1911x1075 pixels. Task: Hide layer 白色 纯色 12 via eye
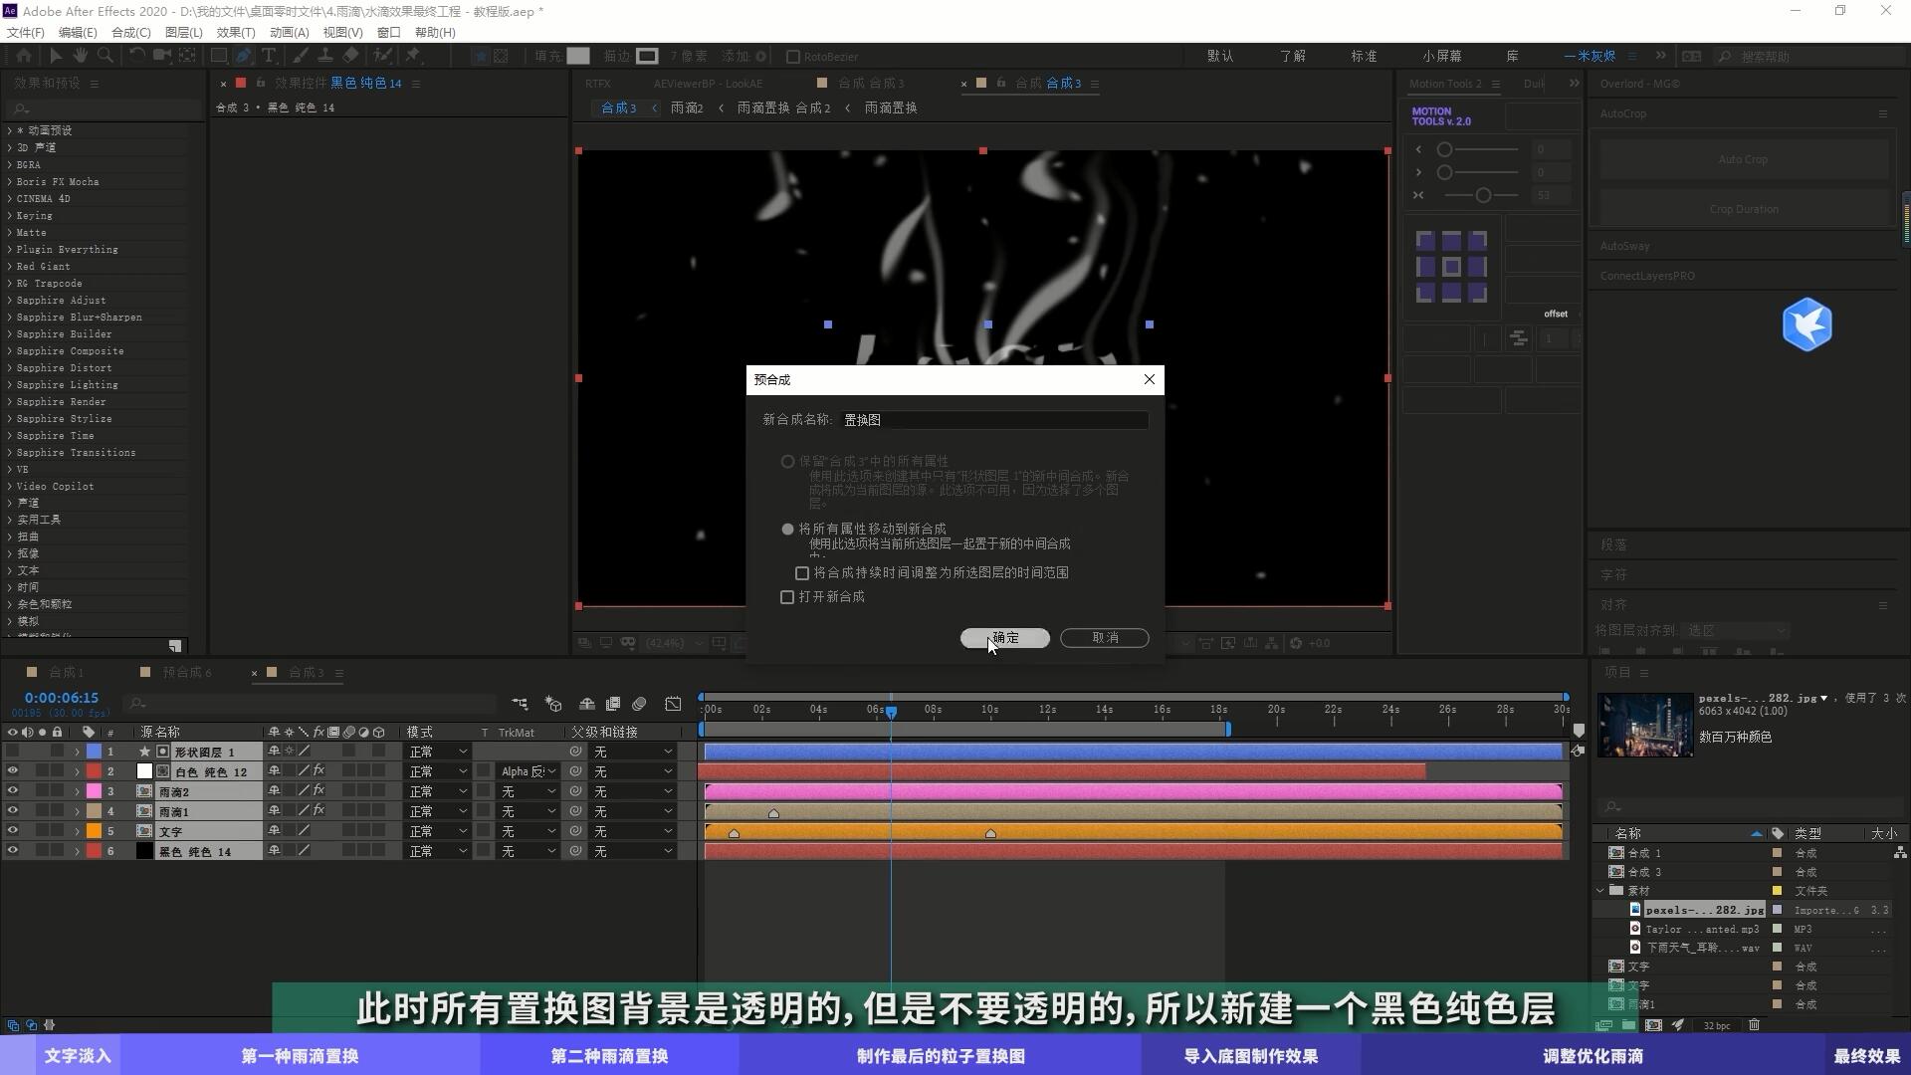click(x=12, y=771)
